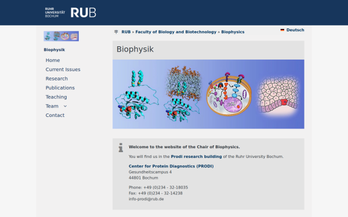Open the Home menu item
The width and height of the screenshot is (348, 217).
pos(53,60)
